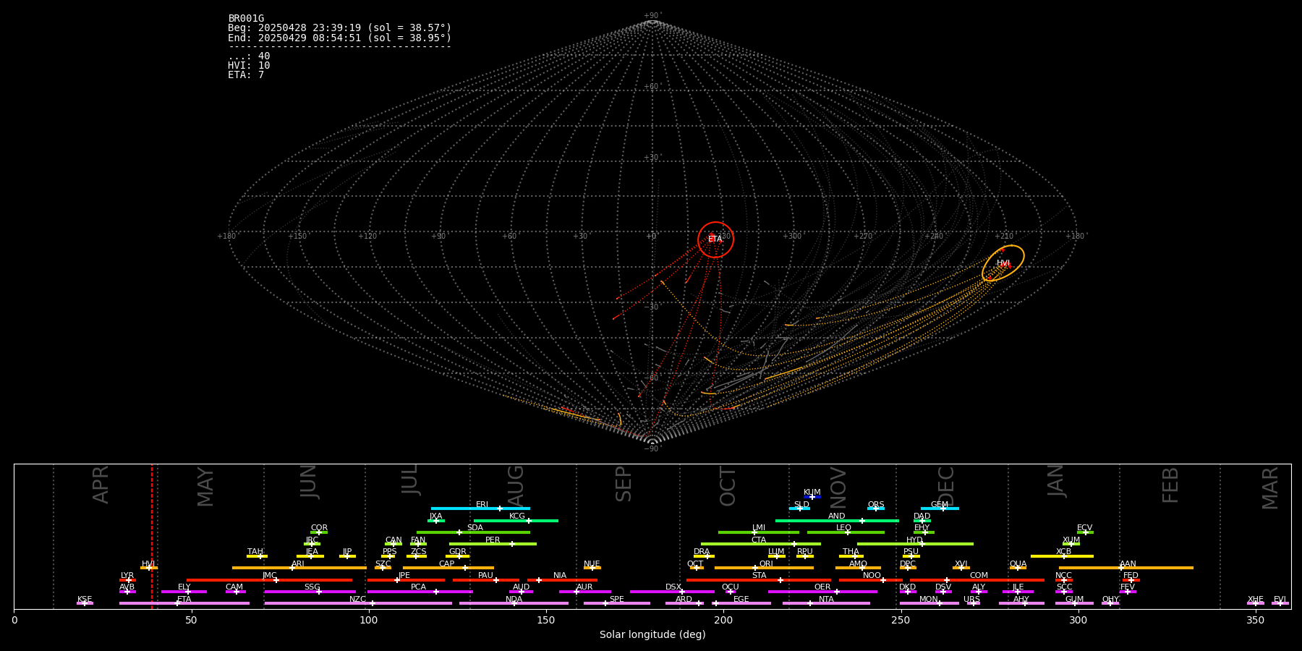Click the +90 label at sky map top
The height and width of the screenshot is (651, 1302).
[x=652, y=16]
